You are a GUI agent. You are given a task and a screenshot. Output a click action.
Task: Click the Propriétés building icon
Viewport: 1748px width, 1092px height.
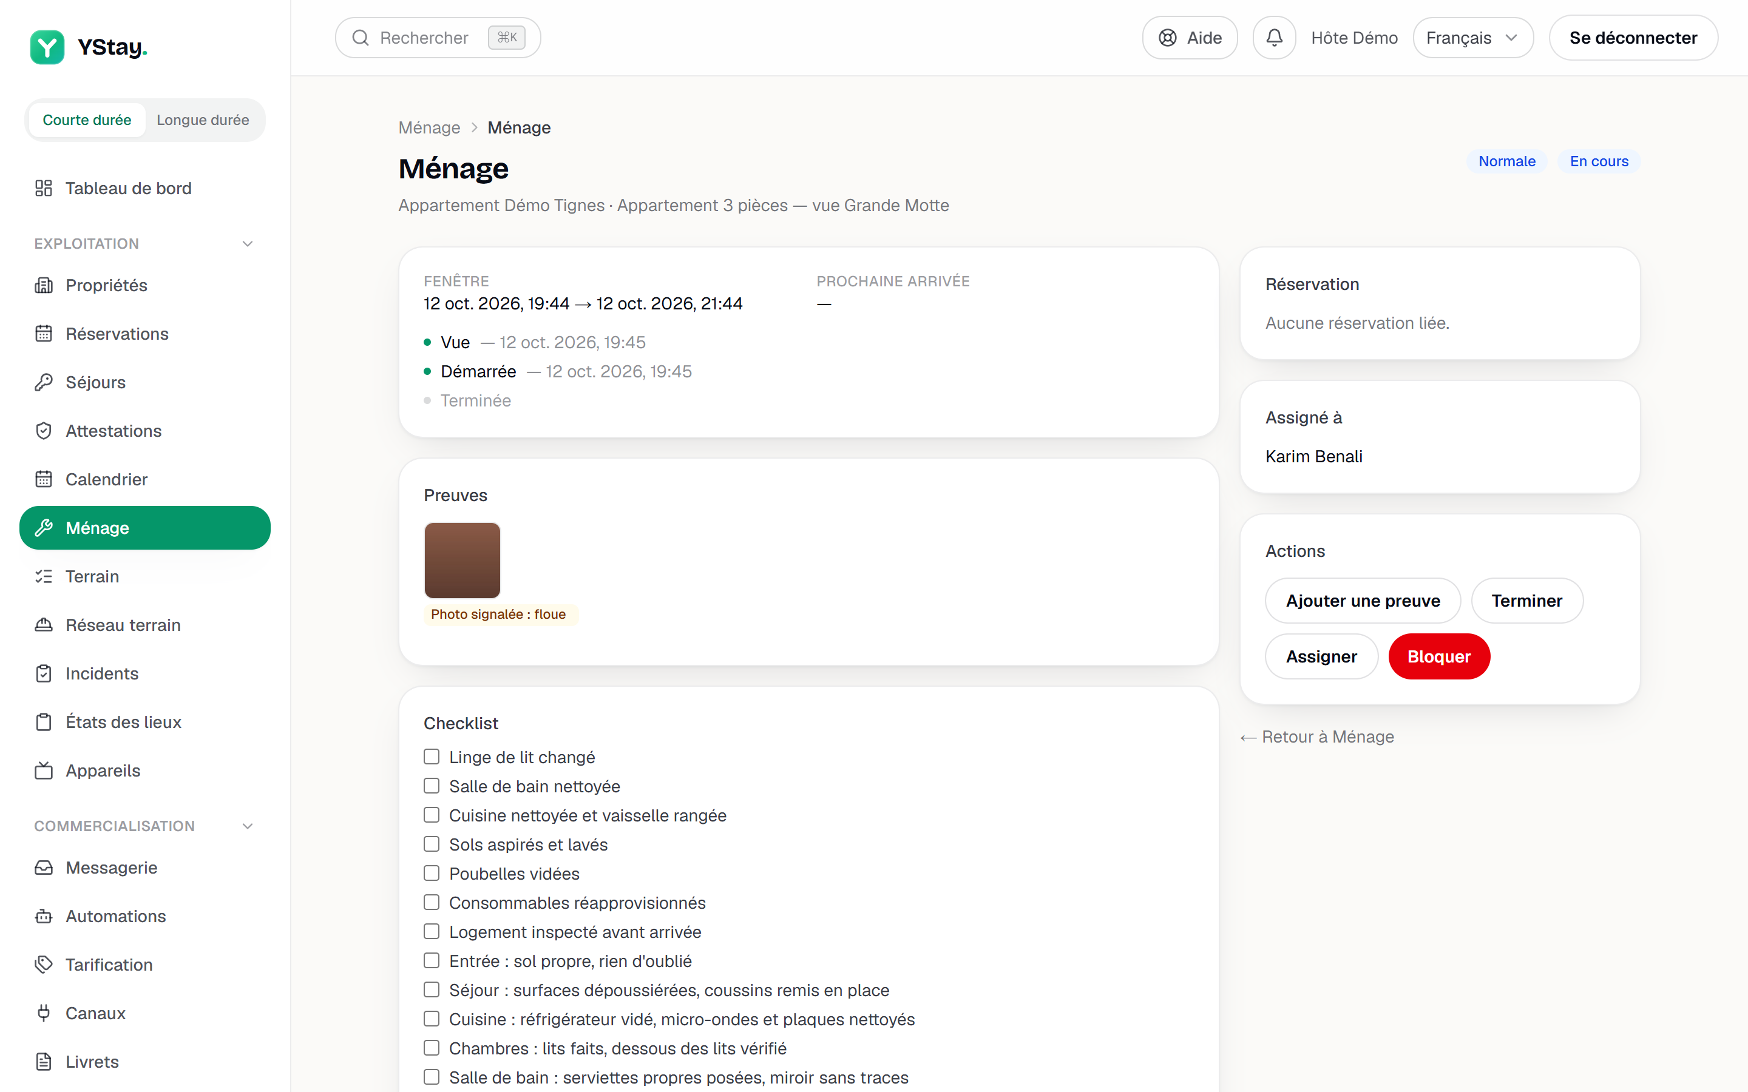[x=43, y=285]
